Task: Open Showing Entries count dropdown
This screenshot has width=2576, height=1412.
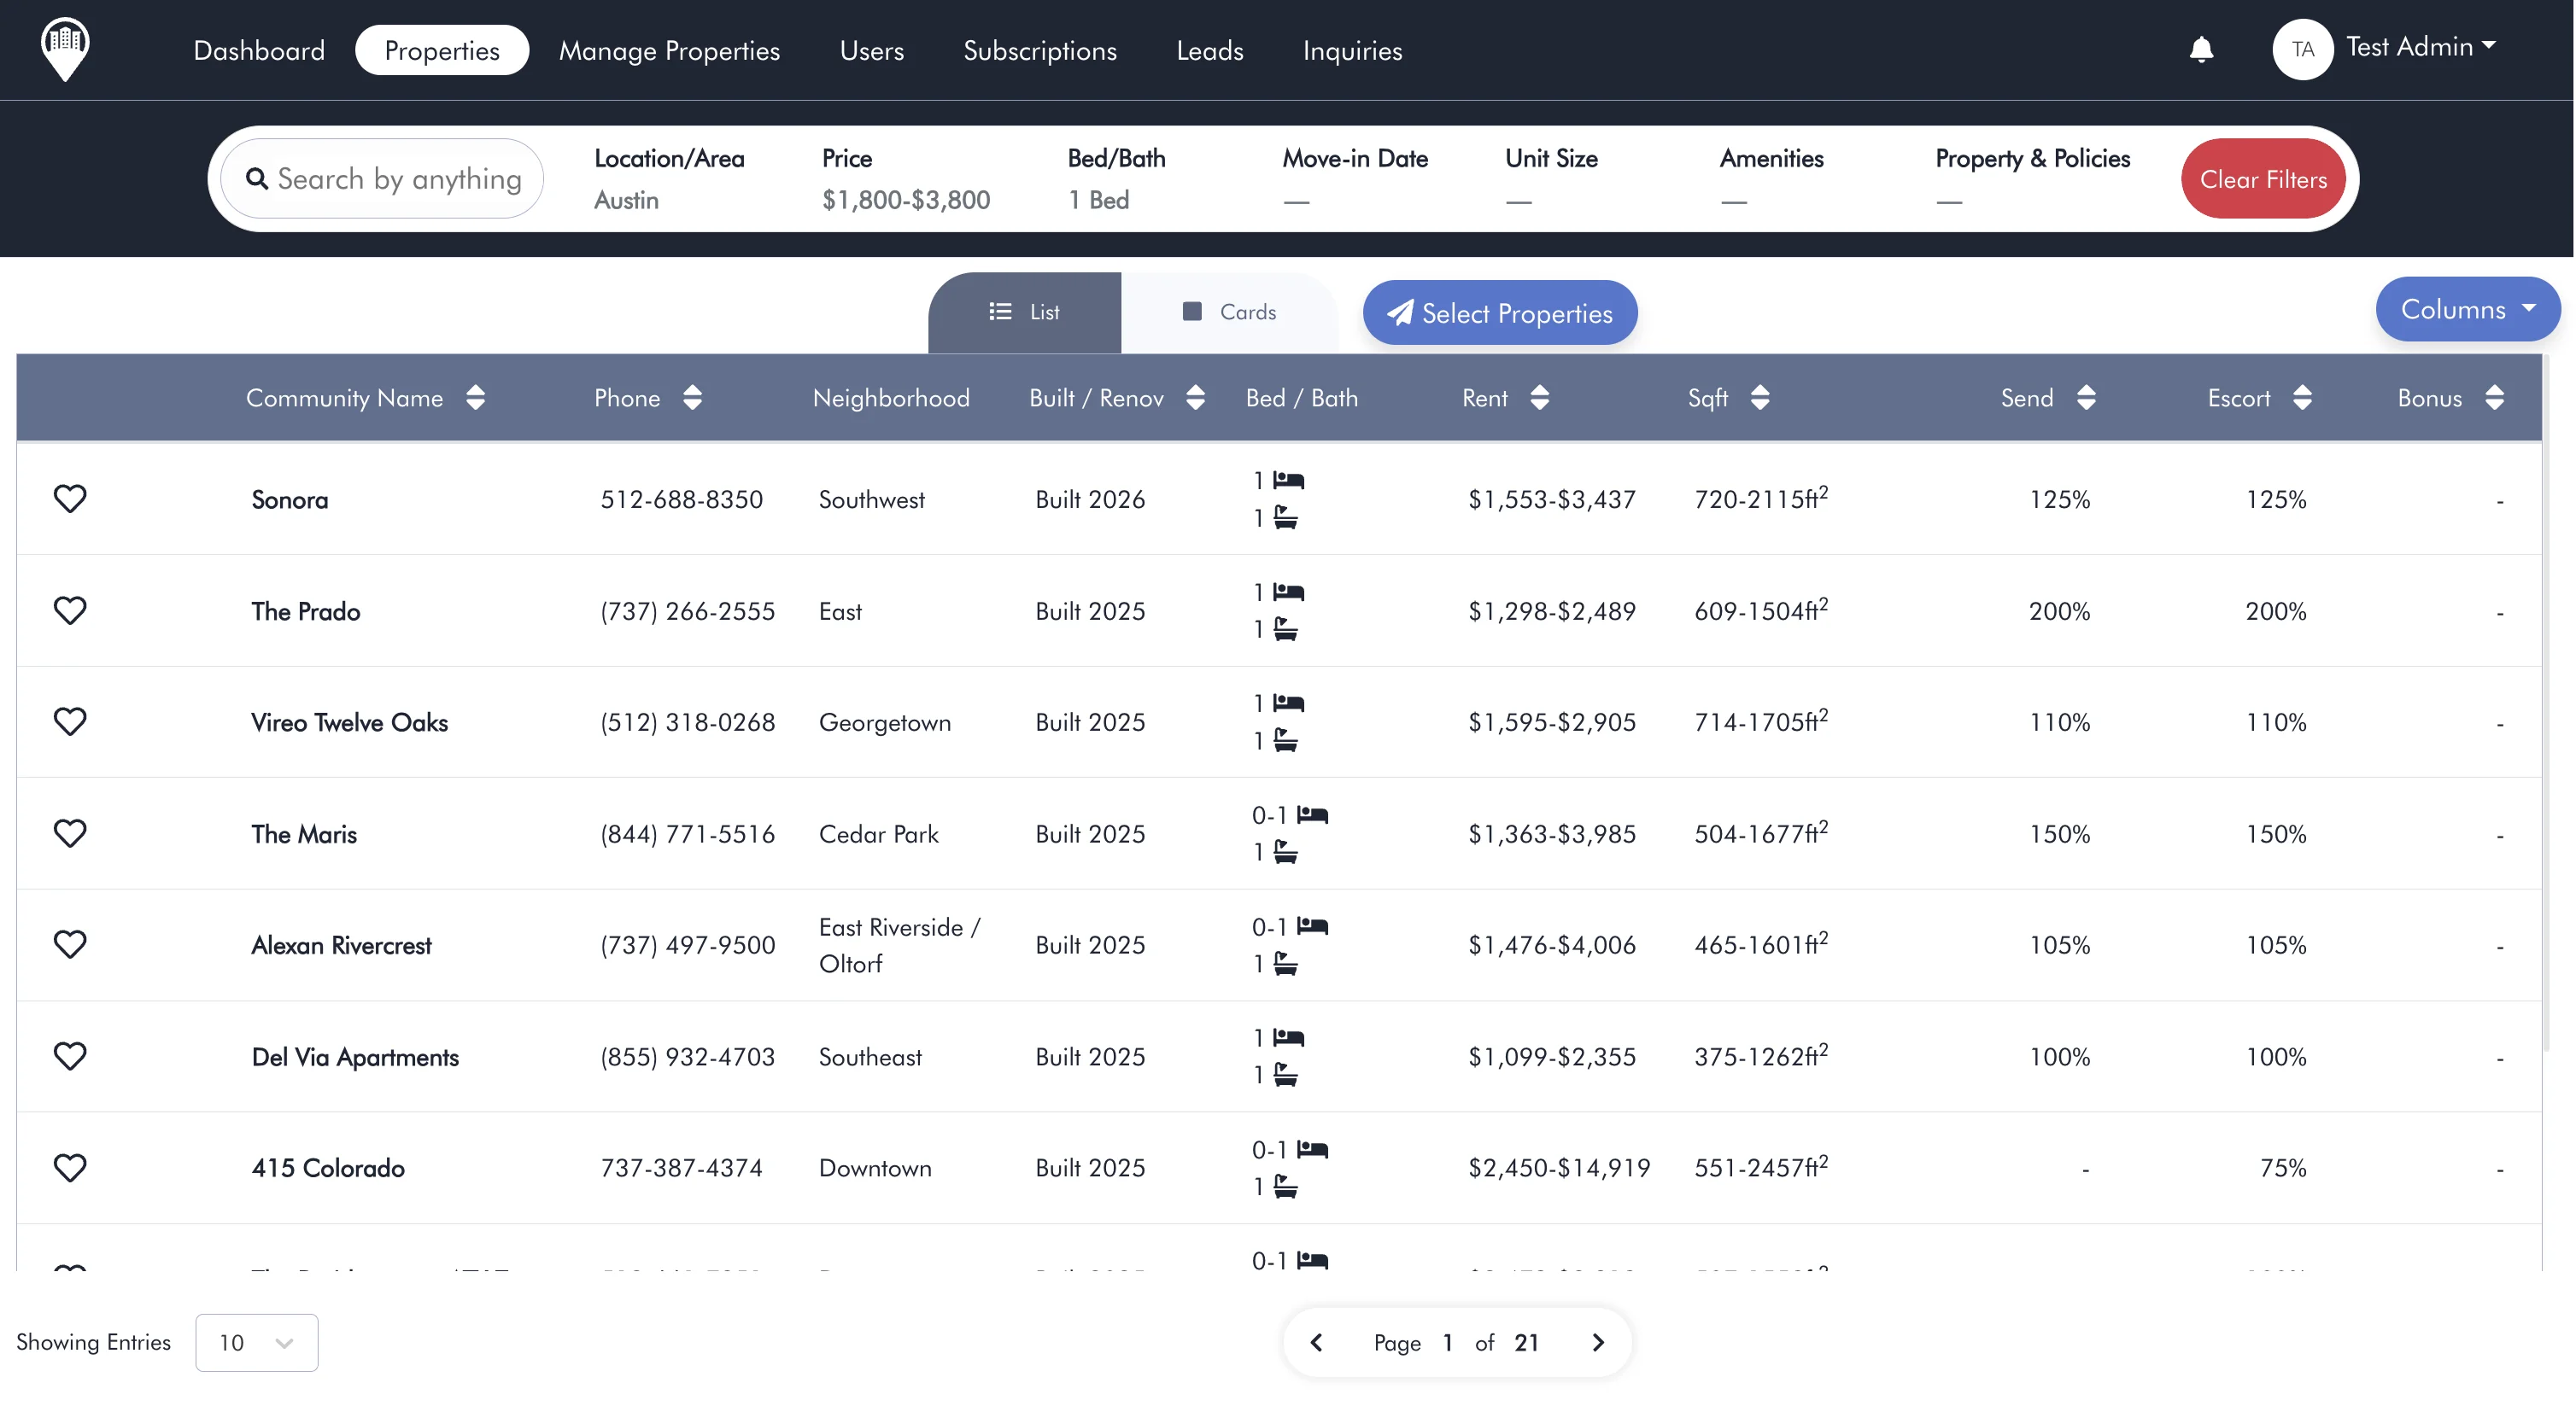Action: click(256, 1342)
